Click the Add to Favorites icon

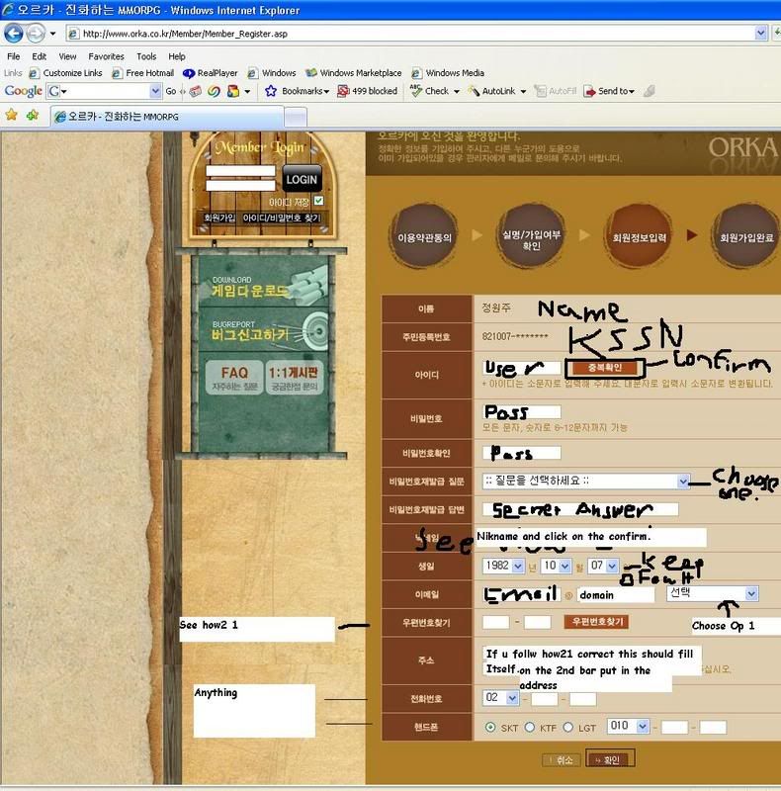pyautogui.click(x=33, y=115)
